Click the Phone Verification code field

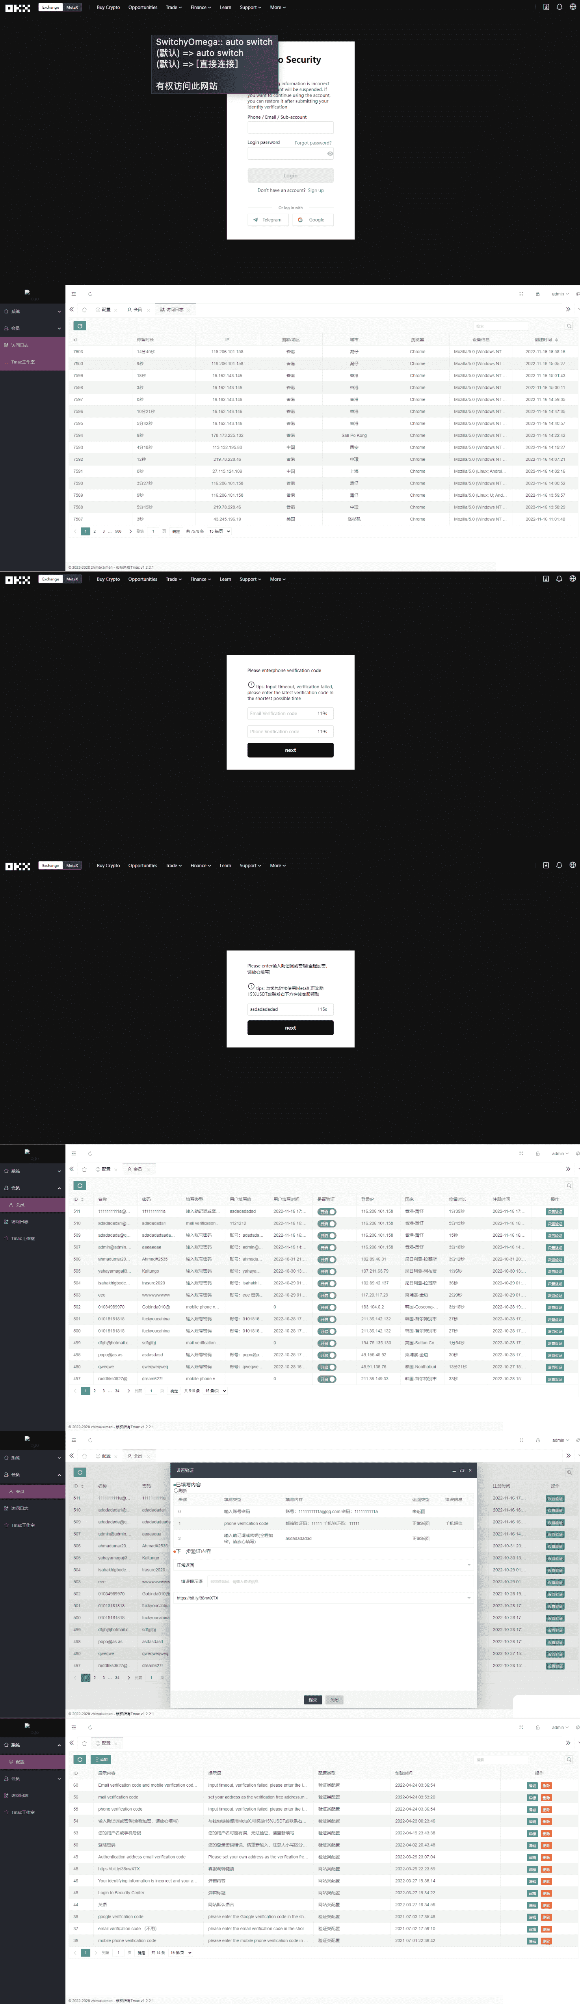[x=290, y=732]
